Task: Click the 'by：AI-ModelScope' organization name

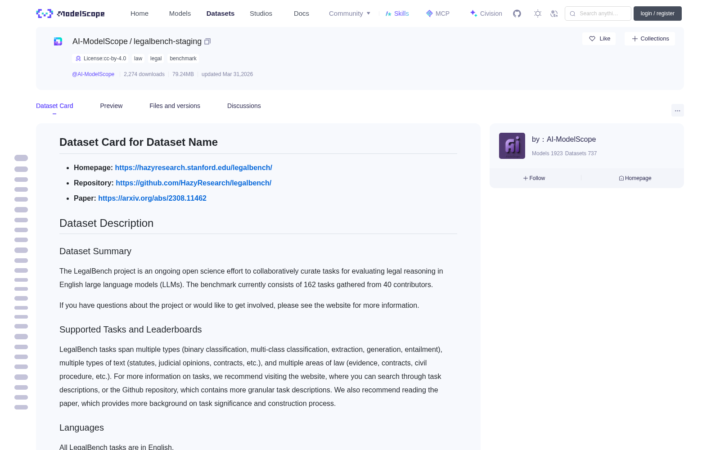Action: point(564,139)
